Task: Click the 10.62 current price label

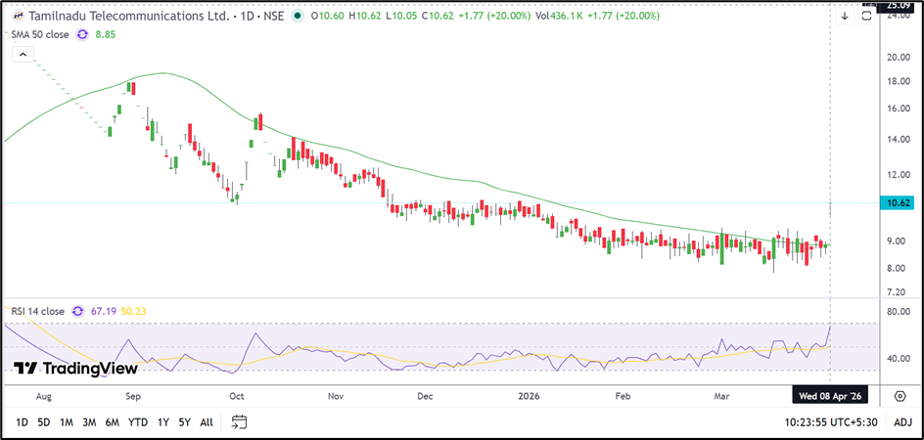Action: (898, 203)
